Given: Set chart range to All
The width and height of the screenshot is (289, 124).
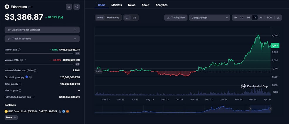Looking at the screenshot, I should (x=261, y=18).
